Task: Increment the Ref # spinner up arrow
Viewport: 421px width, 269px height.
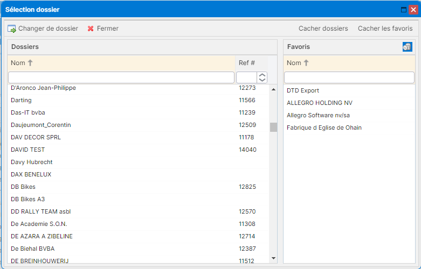Action: pos(262,75)
